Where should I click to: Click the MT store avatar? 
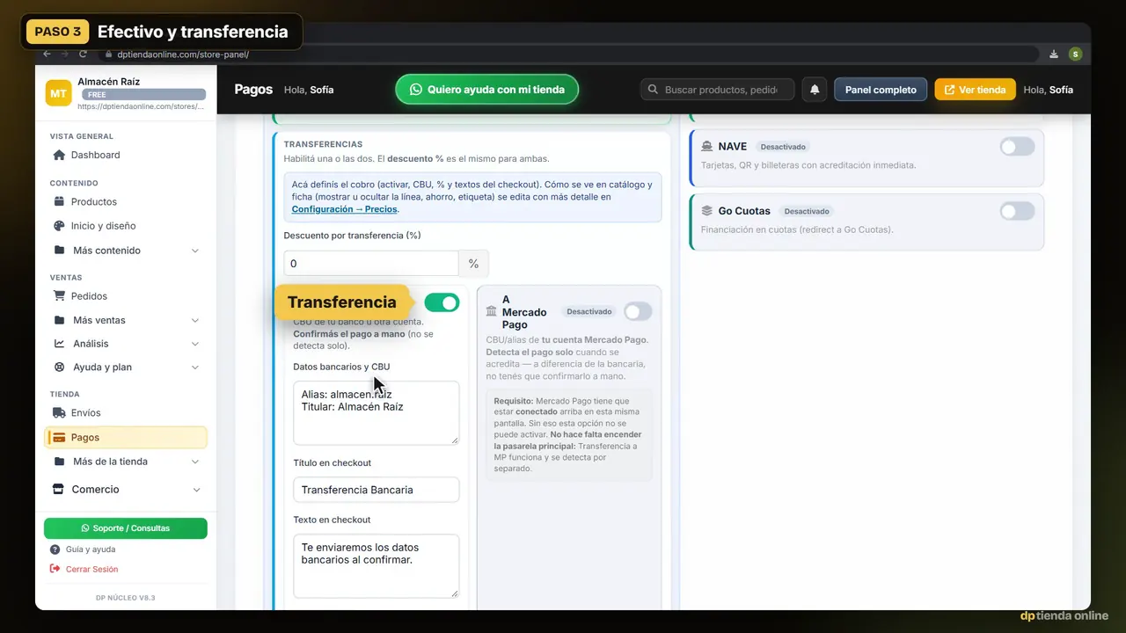[59, 93]
